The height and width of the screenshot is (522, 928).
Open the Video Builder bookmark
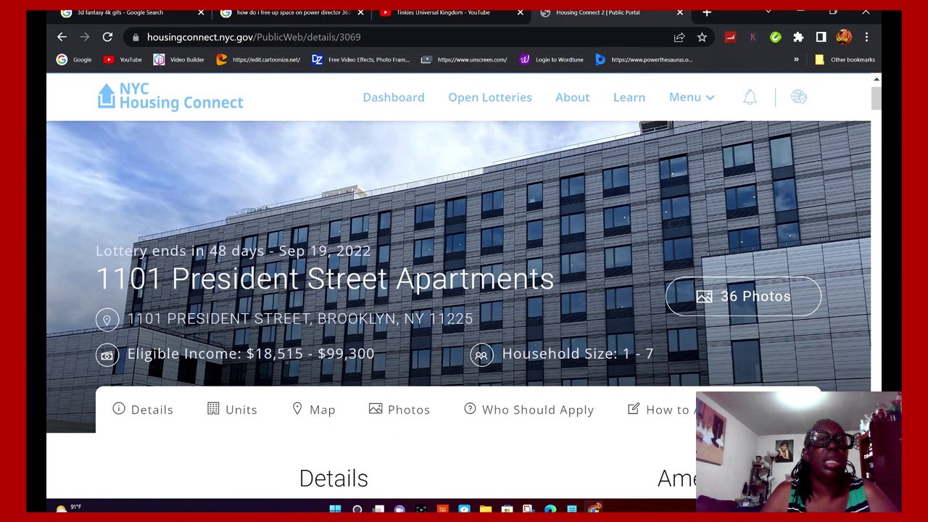point(179,59)
